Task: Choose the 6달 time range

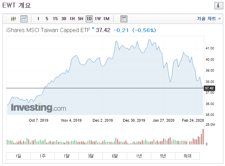Action: pyautogui.click(x=115, y=156)
